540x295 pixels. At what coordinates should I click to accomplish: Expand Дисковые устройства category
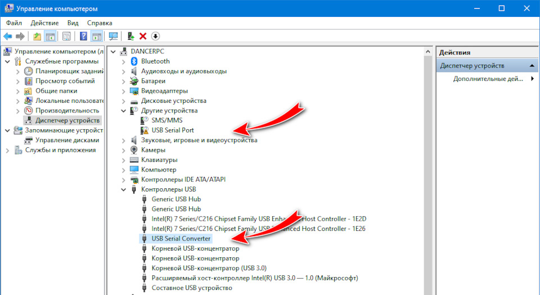point(124,101)
